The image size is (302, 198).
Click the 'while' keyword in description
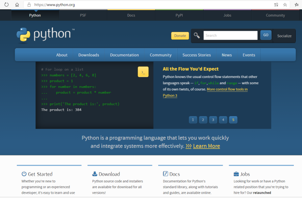pyautogui.click(x=213, y=83)
